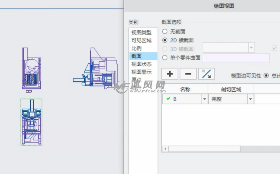Open the section name B dropdown arrow
Image resolution: width=280 pixels, height=174 pixels.
click(x=205, y=99)
